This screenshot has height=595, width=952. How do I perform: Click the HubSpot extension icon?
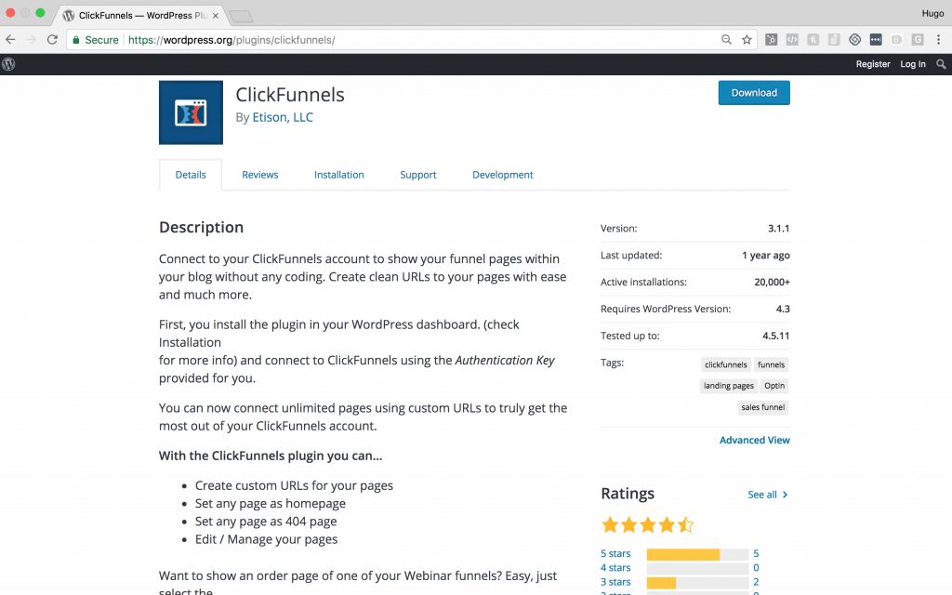pos(772,40)
